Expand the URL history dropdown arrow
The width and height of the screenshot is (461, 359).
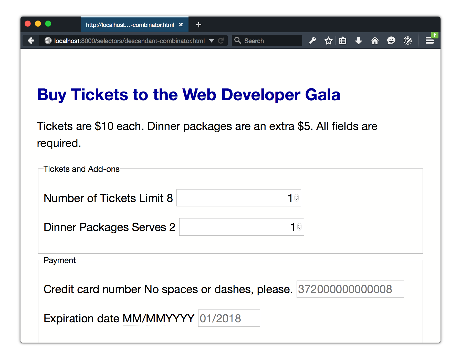coord(212,41)
